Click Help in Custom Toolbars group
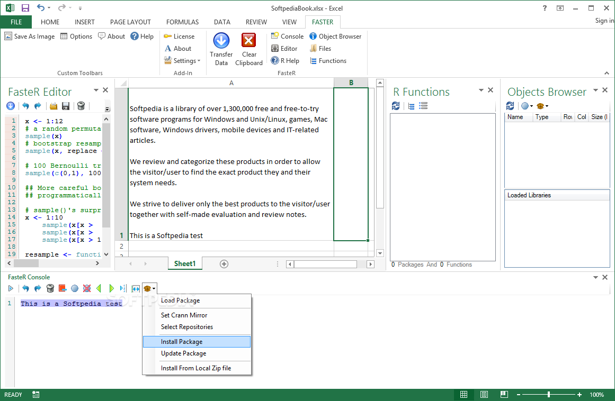Image resolution: width=615 pixels, height=401 pixels. click(x=142, y=37)
